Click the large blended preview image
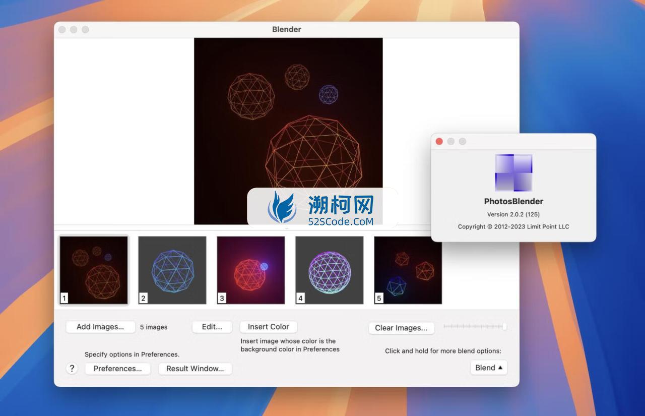Image resolution: width=645 pixels, height=416 pixels. click(288, 131)
